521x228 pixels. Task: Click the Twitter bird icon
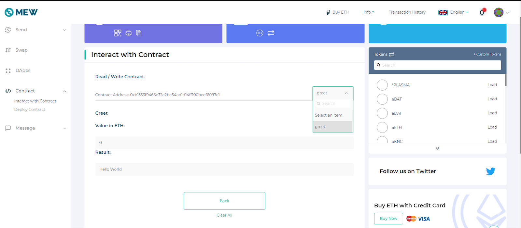click(491, 171)
